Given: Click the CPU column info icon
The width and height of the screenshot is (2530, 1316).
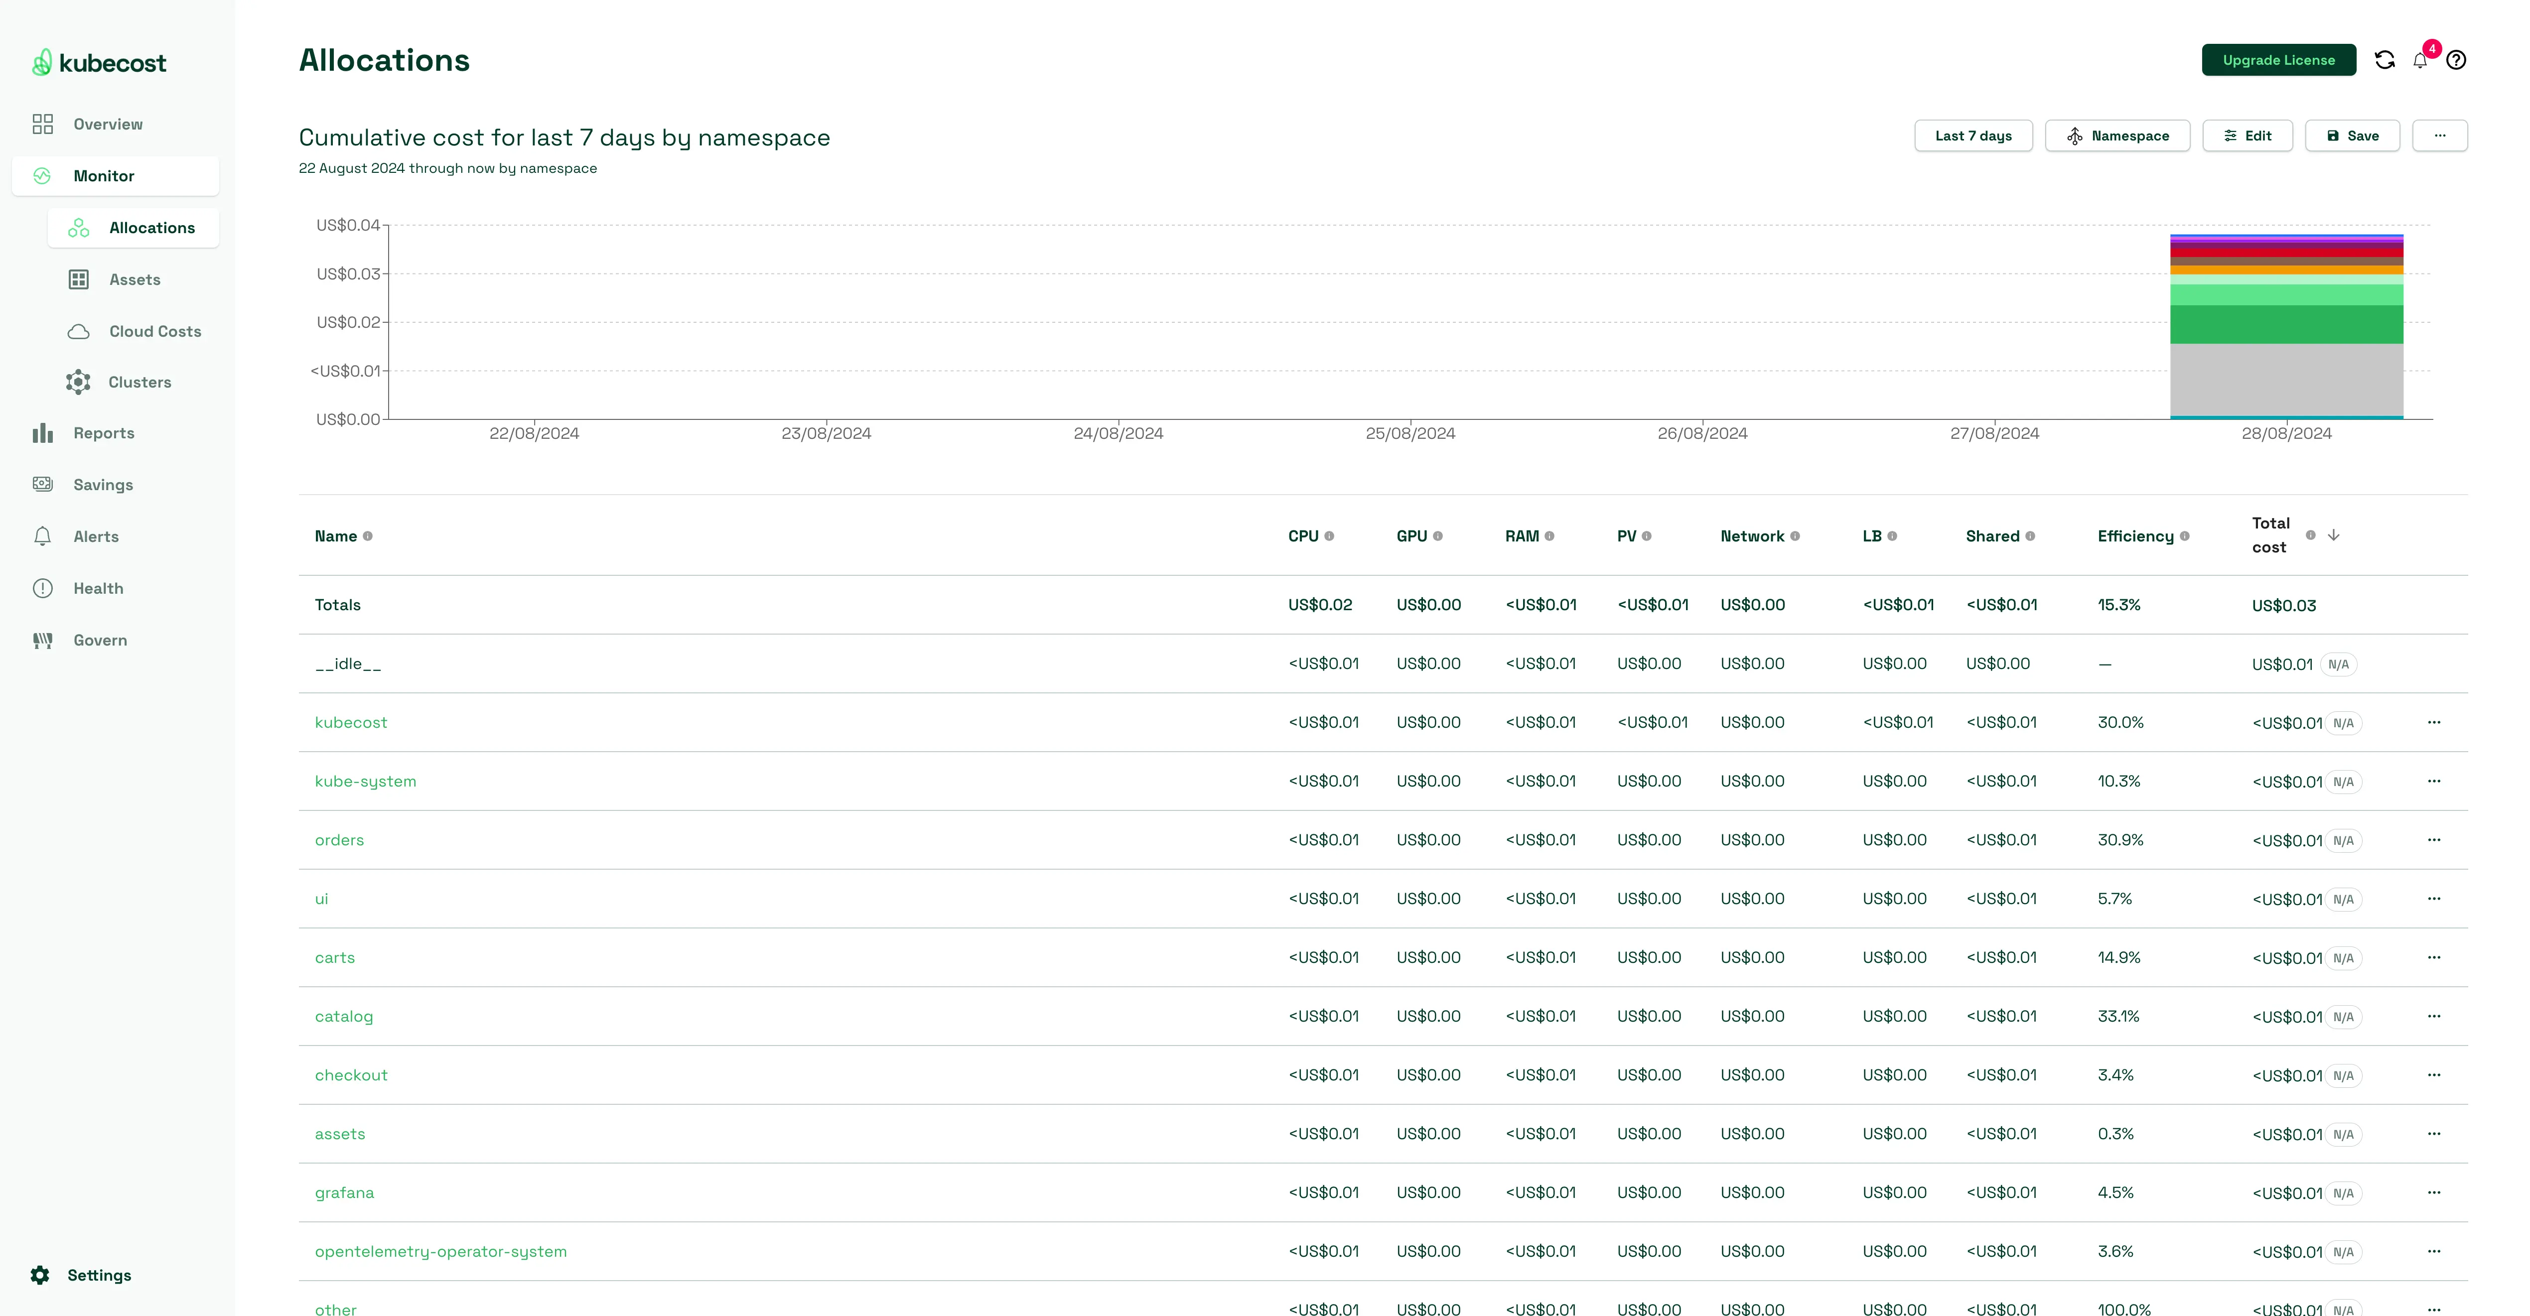Looking at the screenshot, I should tap(1329, 536).
